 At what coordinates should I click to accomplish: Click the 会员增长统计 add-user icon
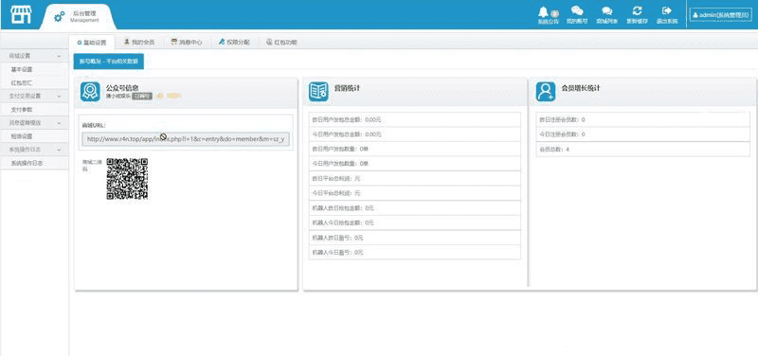546,92
